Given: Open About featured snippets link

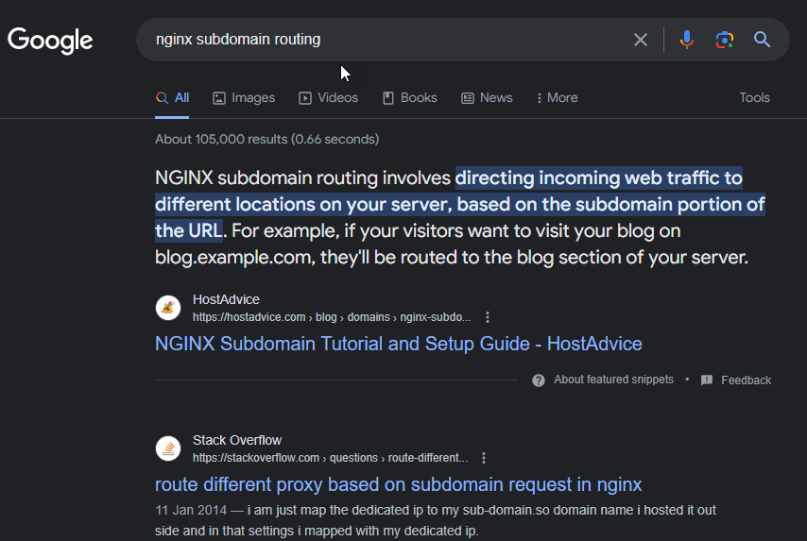Looking at the screenshot, I should 613,380.
